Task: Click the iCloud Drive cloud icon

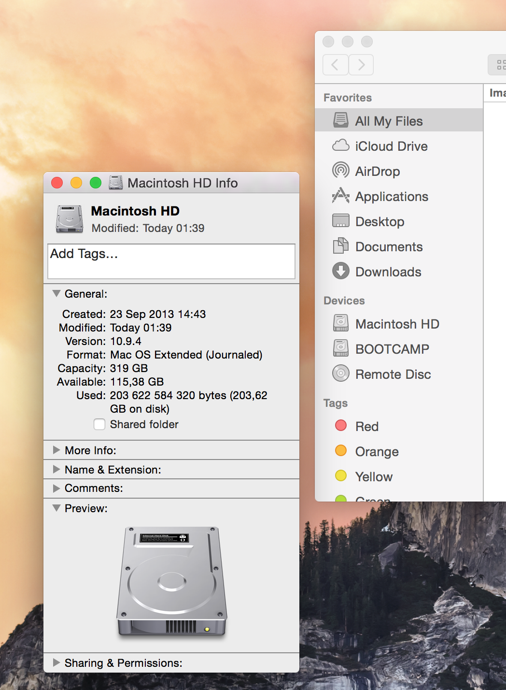Action: (x=341, y=145)
